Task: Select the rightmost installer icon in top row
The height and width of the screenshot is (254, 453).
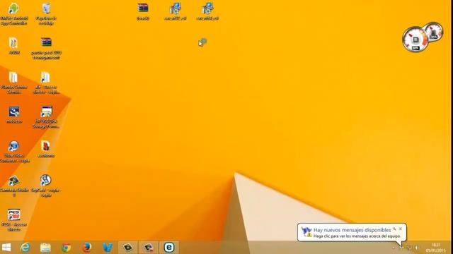Action: pyautogui.click(x=207, y=11)
